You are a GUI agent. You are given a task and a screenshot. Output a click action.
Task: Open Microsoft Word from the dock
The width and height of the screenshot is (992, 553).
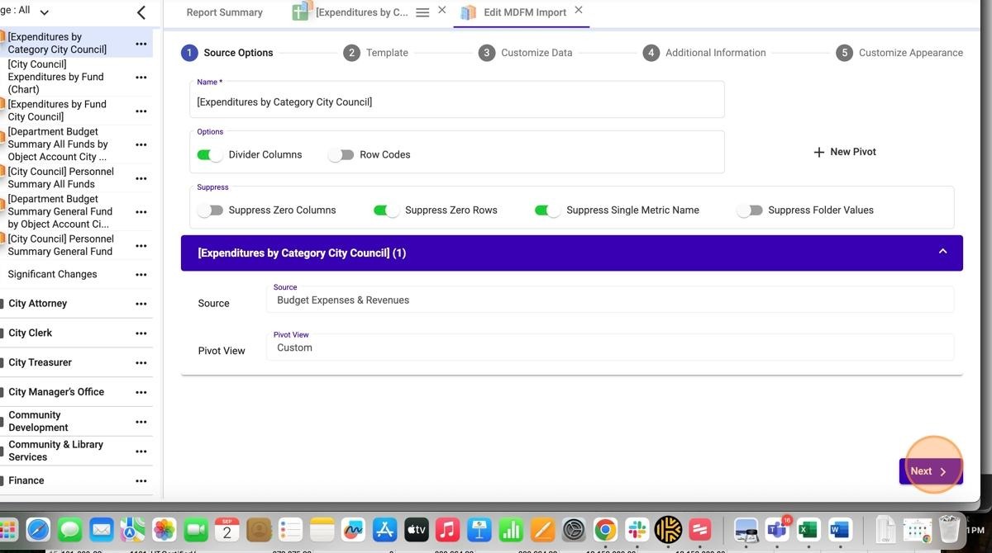tap(840, 530)
